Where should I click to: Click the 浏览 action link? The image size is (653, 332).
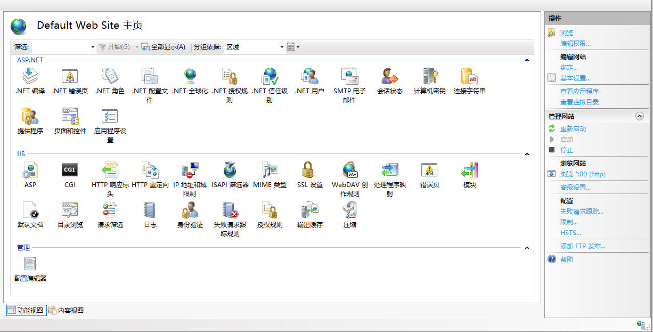pos(567,33)
